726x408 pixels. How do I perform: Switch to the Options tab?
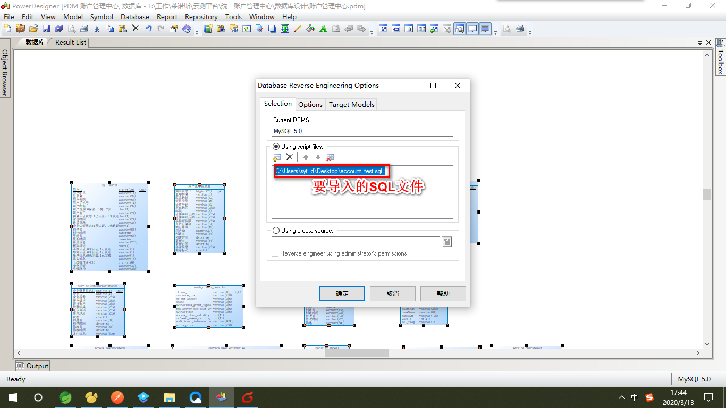[310, 104]
